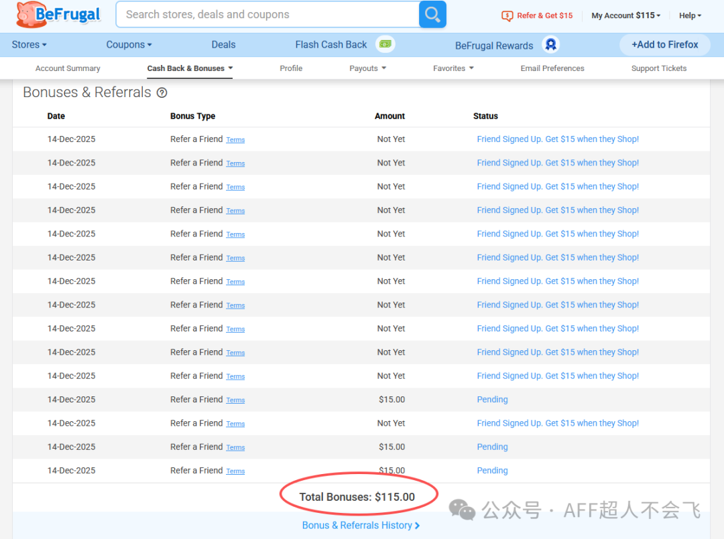Expand the Cash Back & Bonuses submenu
Viewport: 724px width, 539px height.
190,68
